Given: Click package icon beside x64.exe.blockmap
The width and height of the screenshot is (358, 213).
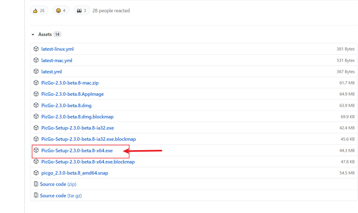Looking at the screenshot, I should [36, 162].
